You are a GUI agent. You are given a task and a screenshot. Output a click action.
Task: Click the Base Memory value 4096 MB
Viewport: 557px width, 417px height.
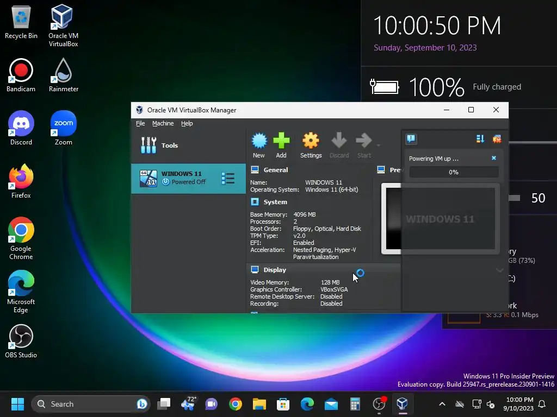tap(305, 214)
